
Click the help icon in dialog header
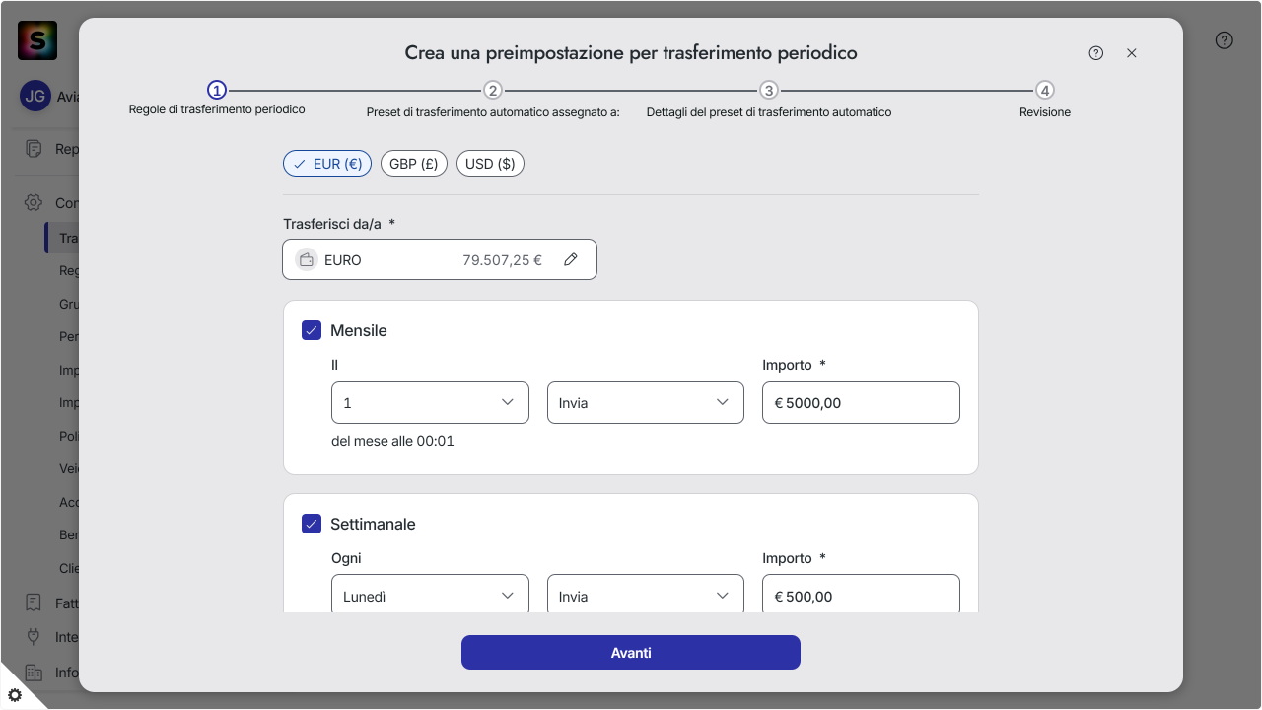1096,53
